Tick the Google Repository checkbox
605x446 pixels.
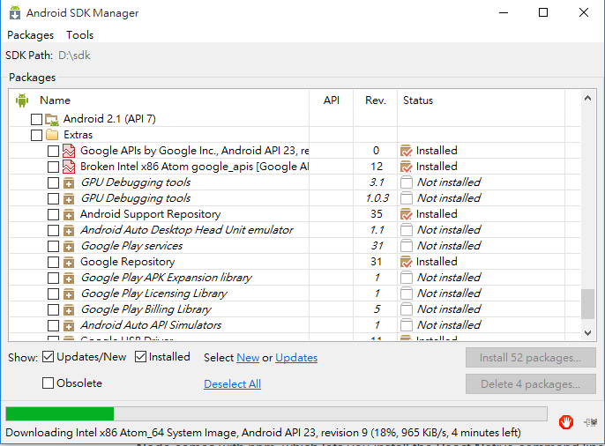(53, 262)
